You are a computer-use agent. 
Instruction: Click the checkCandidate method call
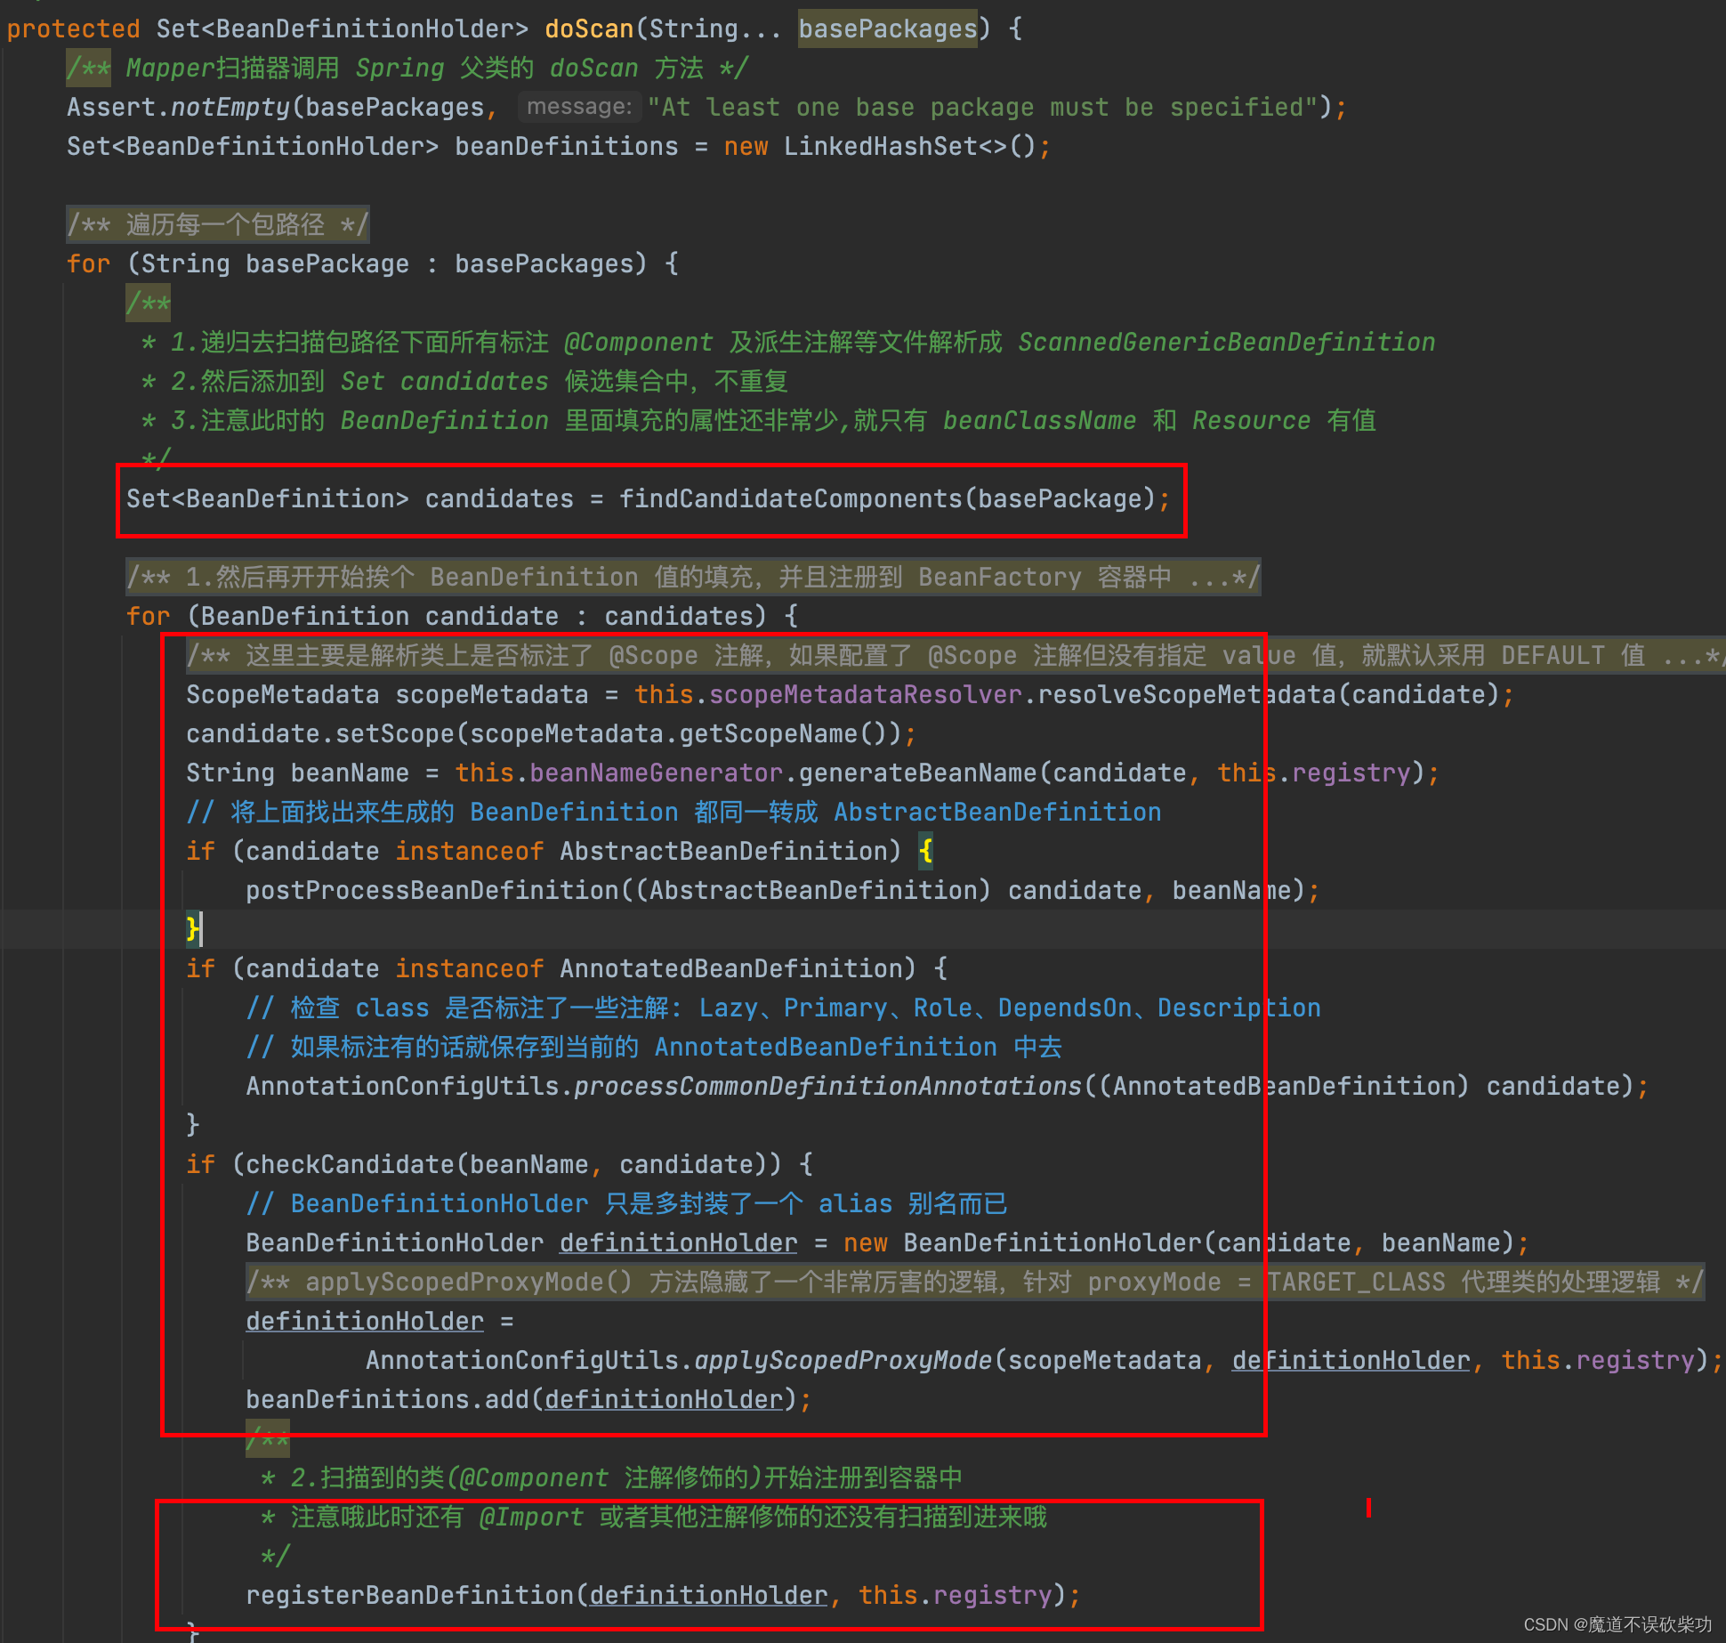pos(351,1164)
